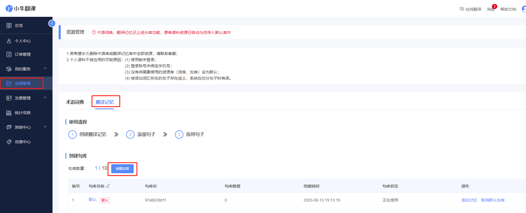Expand the 发票管理 submenu chevron
The image size is (526, 213).
[x=45, y=98]
